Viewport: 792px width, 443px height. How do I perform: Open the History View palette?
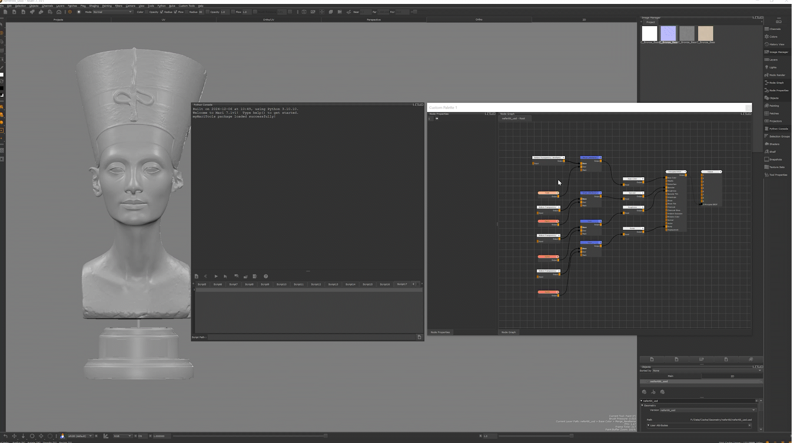(776, 45)
